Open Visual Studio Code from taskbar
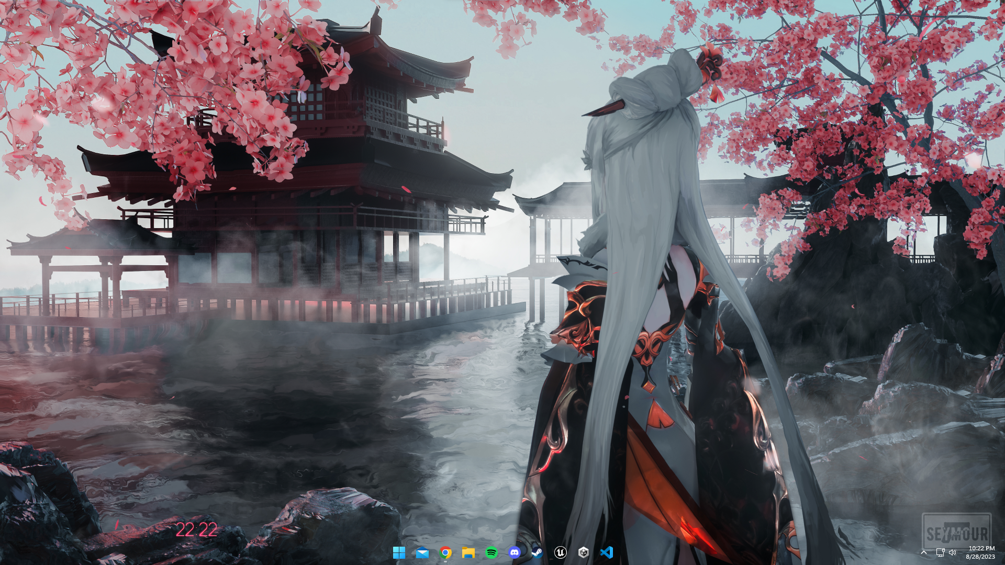1005x565 pixels. point(606,552)
